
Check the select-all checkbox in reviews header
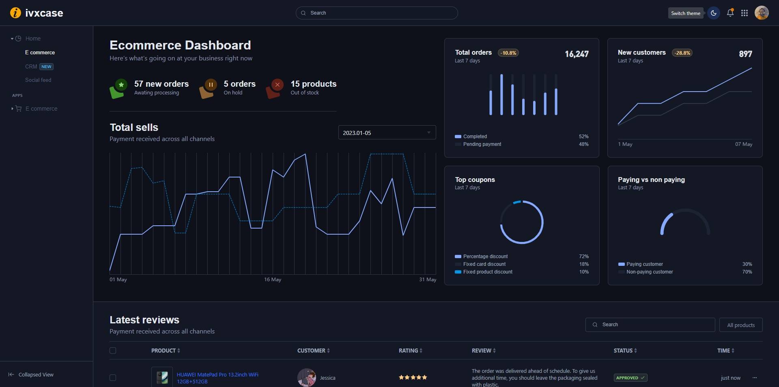113,351
